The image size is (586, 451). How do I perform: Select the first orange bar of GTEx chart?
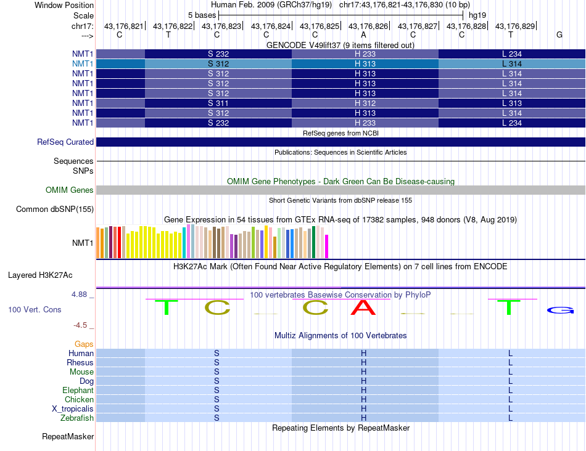pyautogui.click(x=98, y=243)
